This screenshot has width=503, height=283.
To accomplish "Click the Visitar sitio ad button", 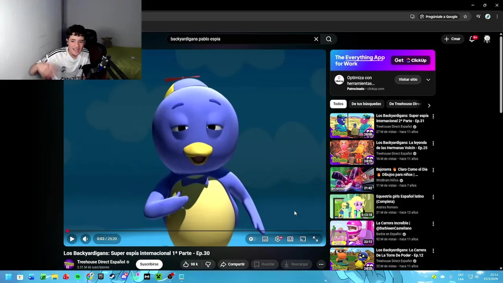I will point(408,79).
